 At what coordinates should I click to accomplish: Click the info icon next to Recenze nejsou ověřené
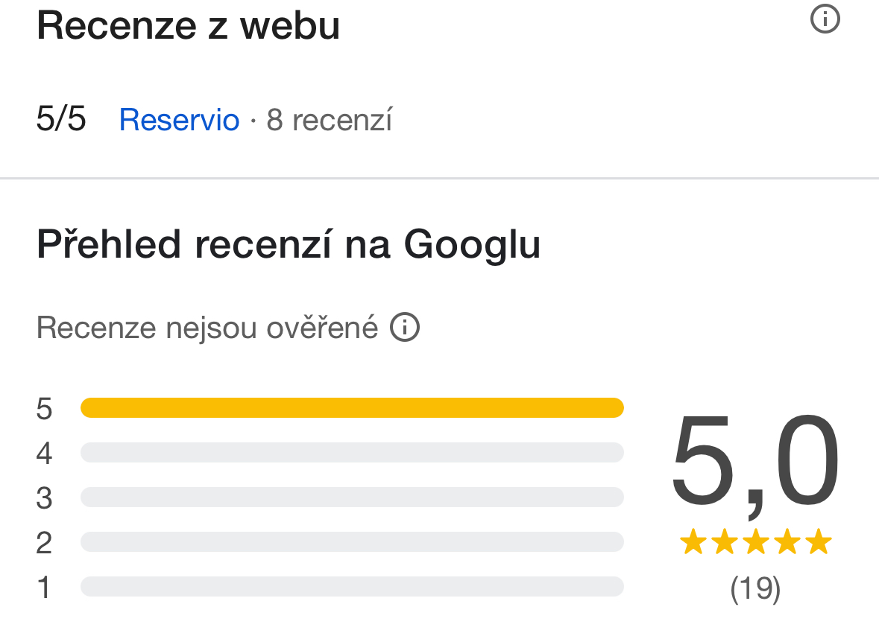pos(405,327)
